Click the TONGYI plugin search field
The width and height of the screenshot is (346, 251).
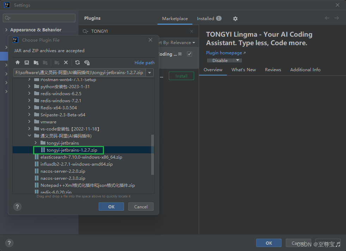(139, 31)
